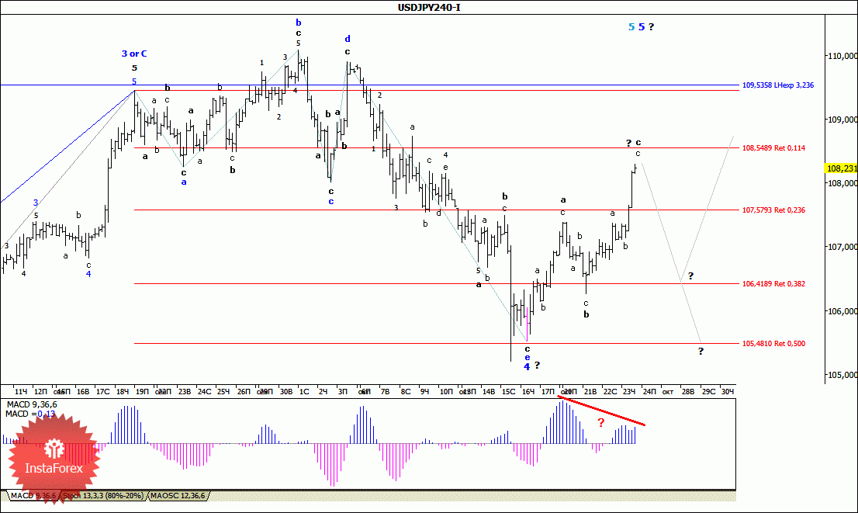This screenshot has height=513, width=858.
Task: Select the 15С date marker on time axis
Action: click(x=508, y=391)
